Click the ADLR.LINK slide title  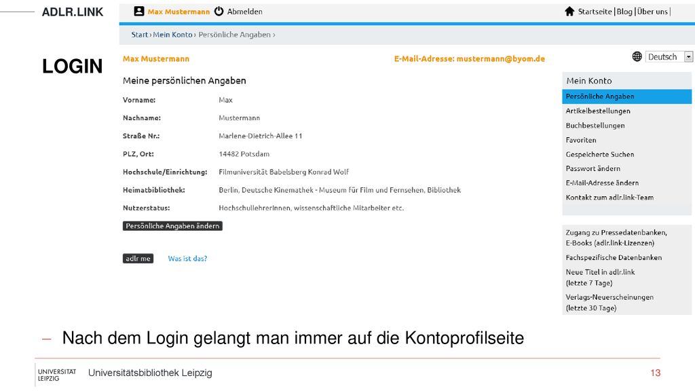(73, 12)
